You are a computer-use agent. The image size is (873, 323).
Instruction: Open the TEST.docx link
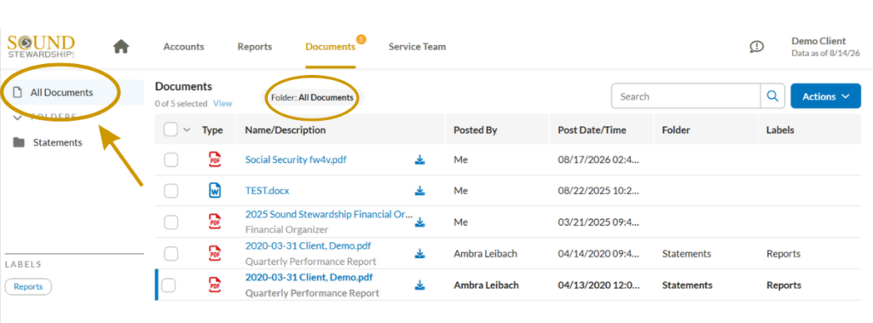click(267, 190)
